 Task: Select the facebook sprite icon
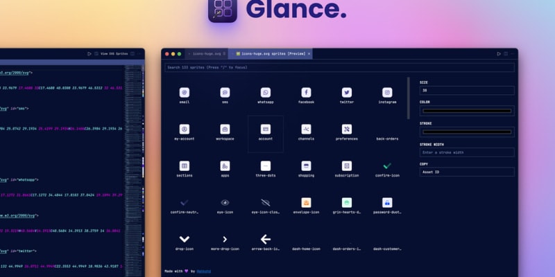306,93
